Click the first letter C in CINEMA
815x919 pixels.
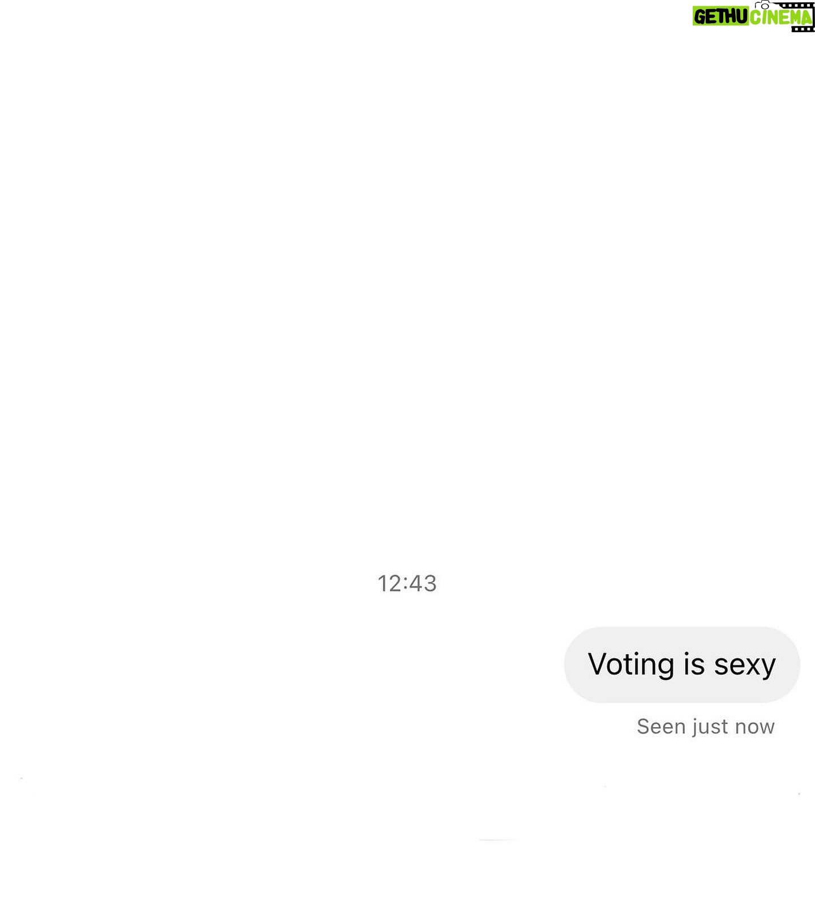click(x=756, y=18)
